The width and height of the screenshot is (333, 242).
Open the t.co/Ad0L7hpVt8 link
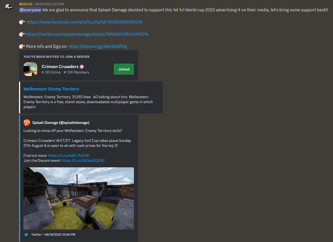click(x=68, y=156)
